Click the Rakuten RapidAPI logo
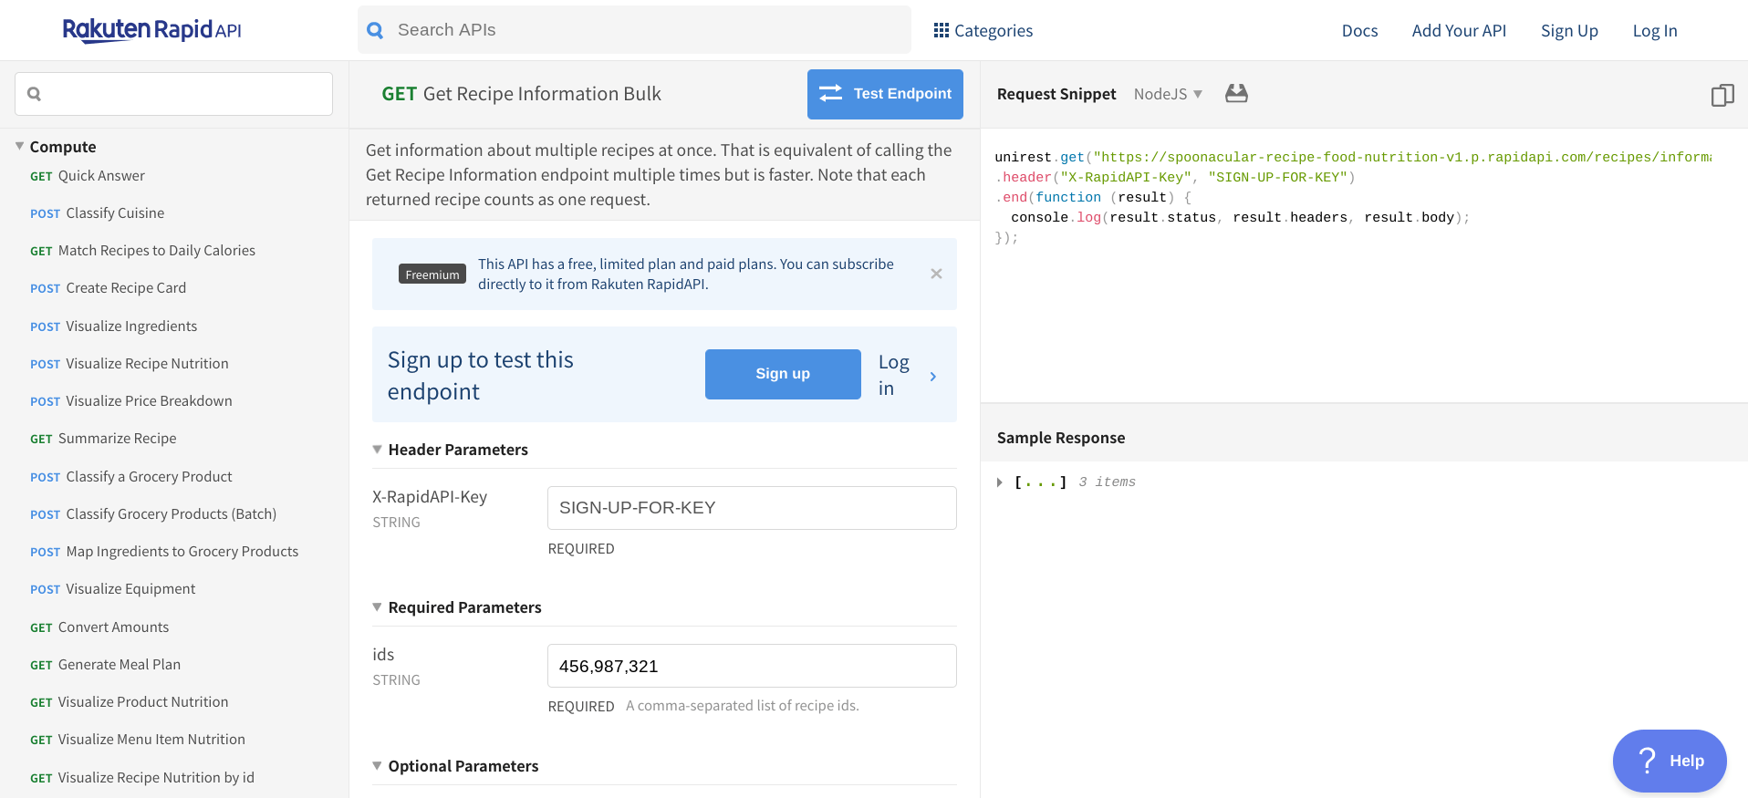 (151, 30)
